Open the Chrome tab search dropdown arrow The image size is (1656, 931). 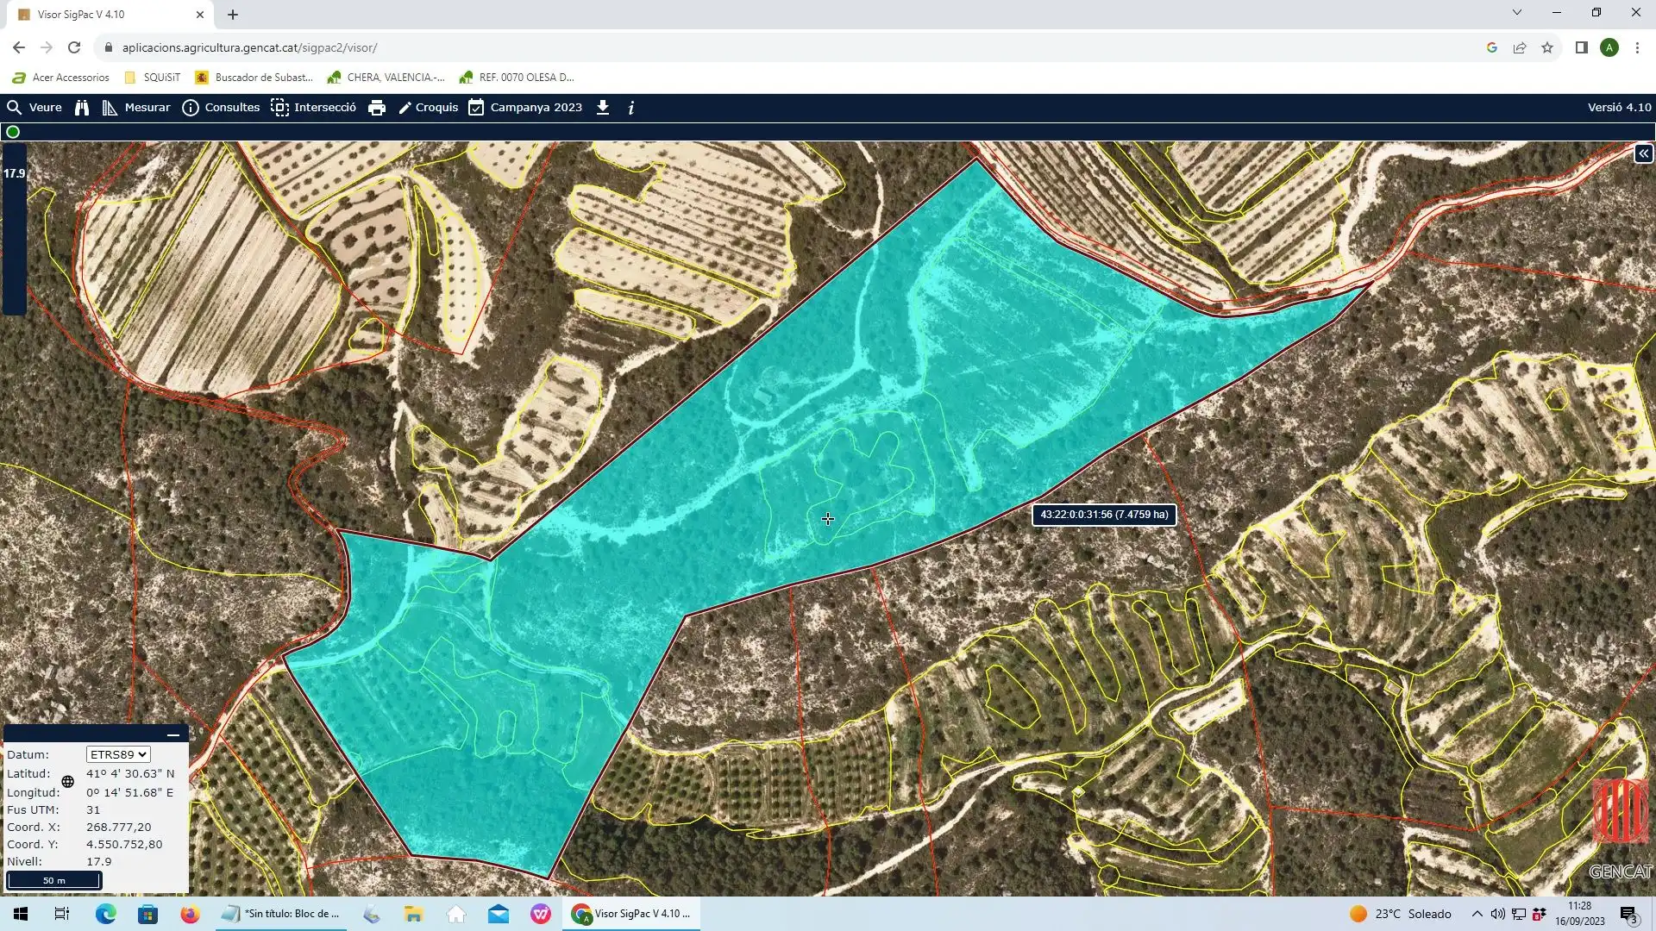[x=1516, y=12]
